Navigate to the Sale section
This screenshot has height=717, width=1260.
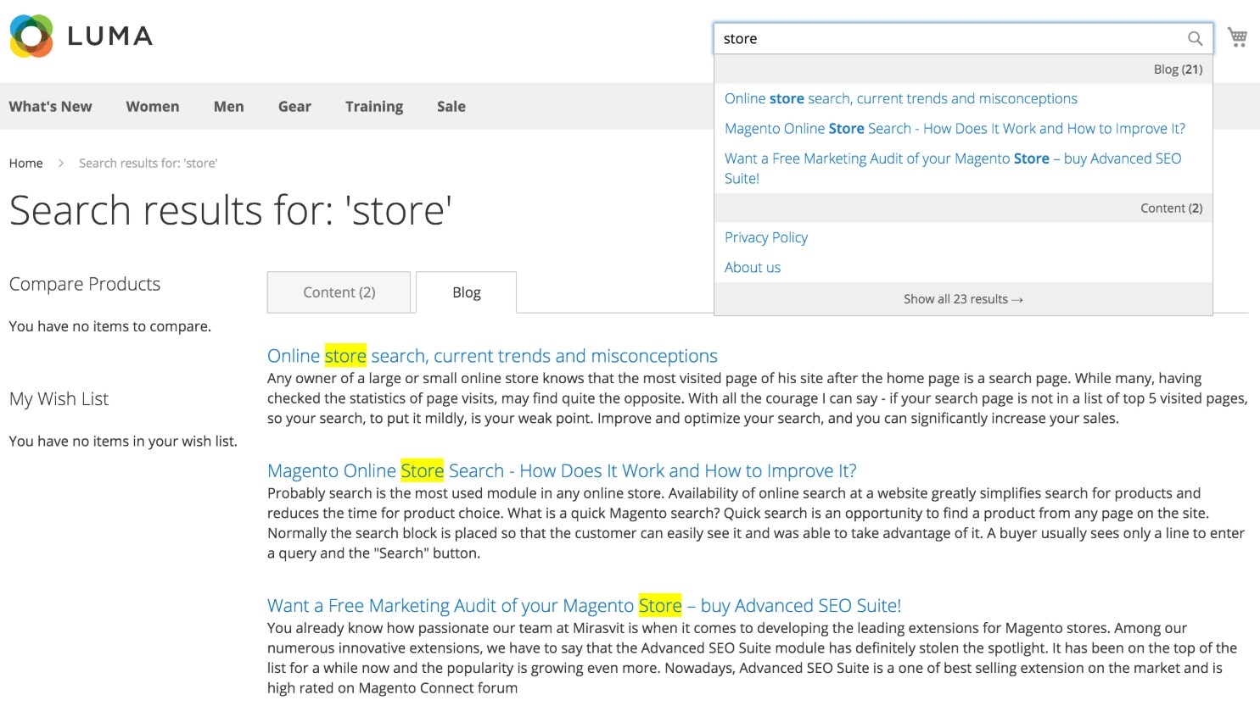pyautogui.click(x=451, y=107)
